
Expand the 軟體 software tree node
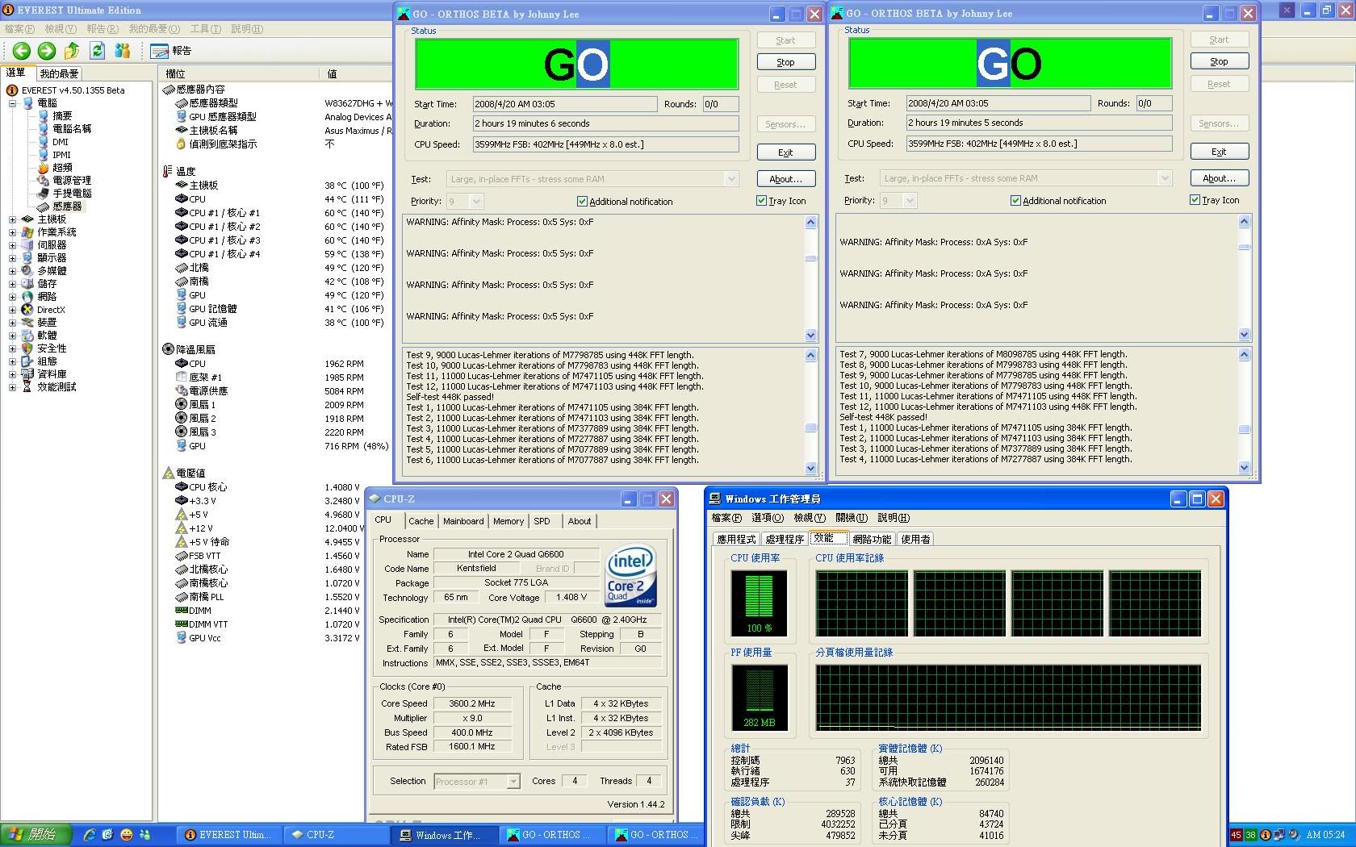coord(12,336)
